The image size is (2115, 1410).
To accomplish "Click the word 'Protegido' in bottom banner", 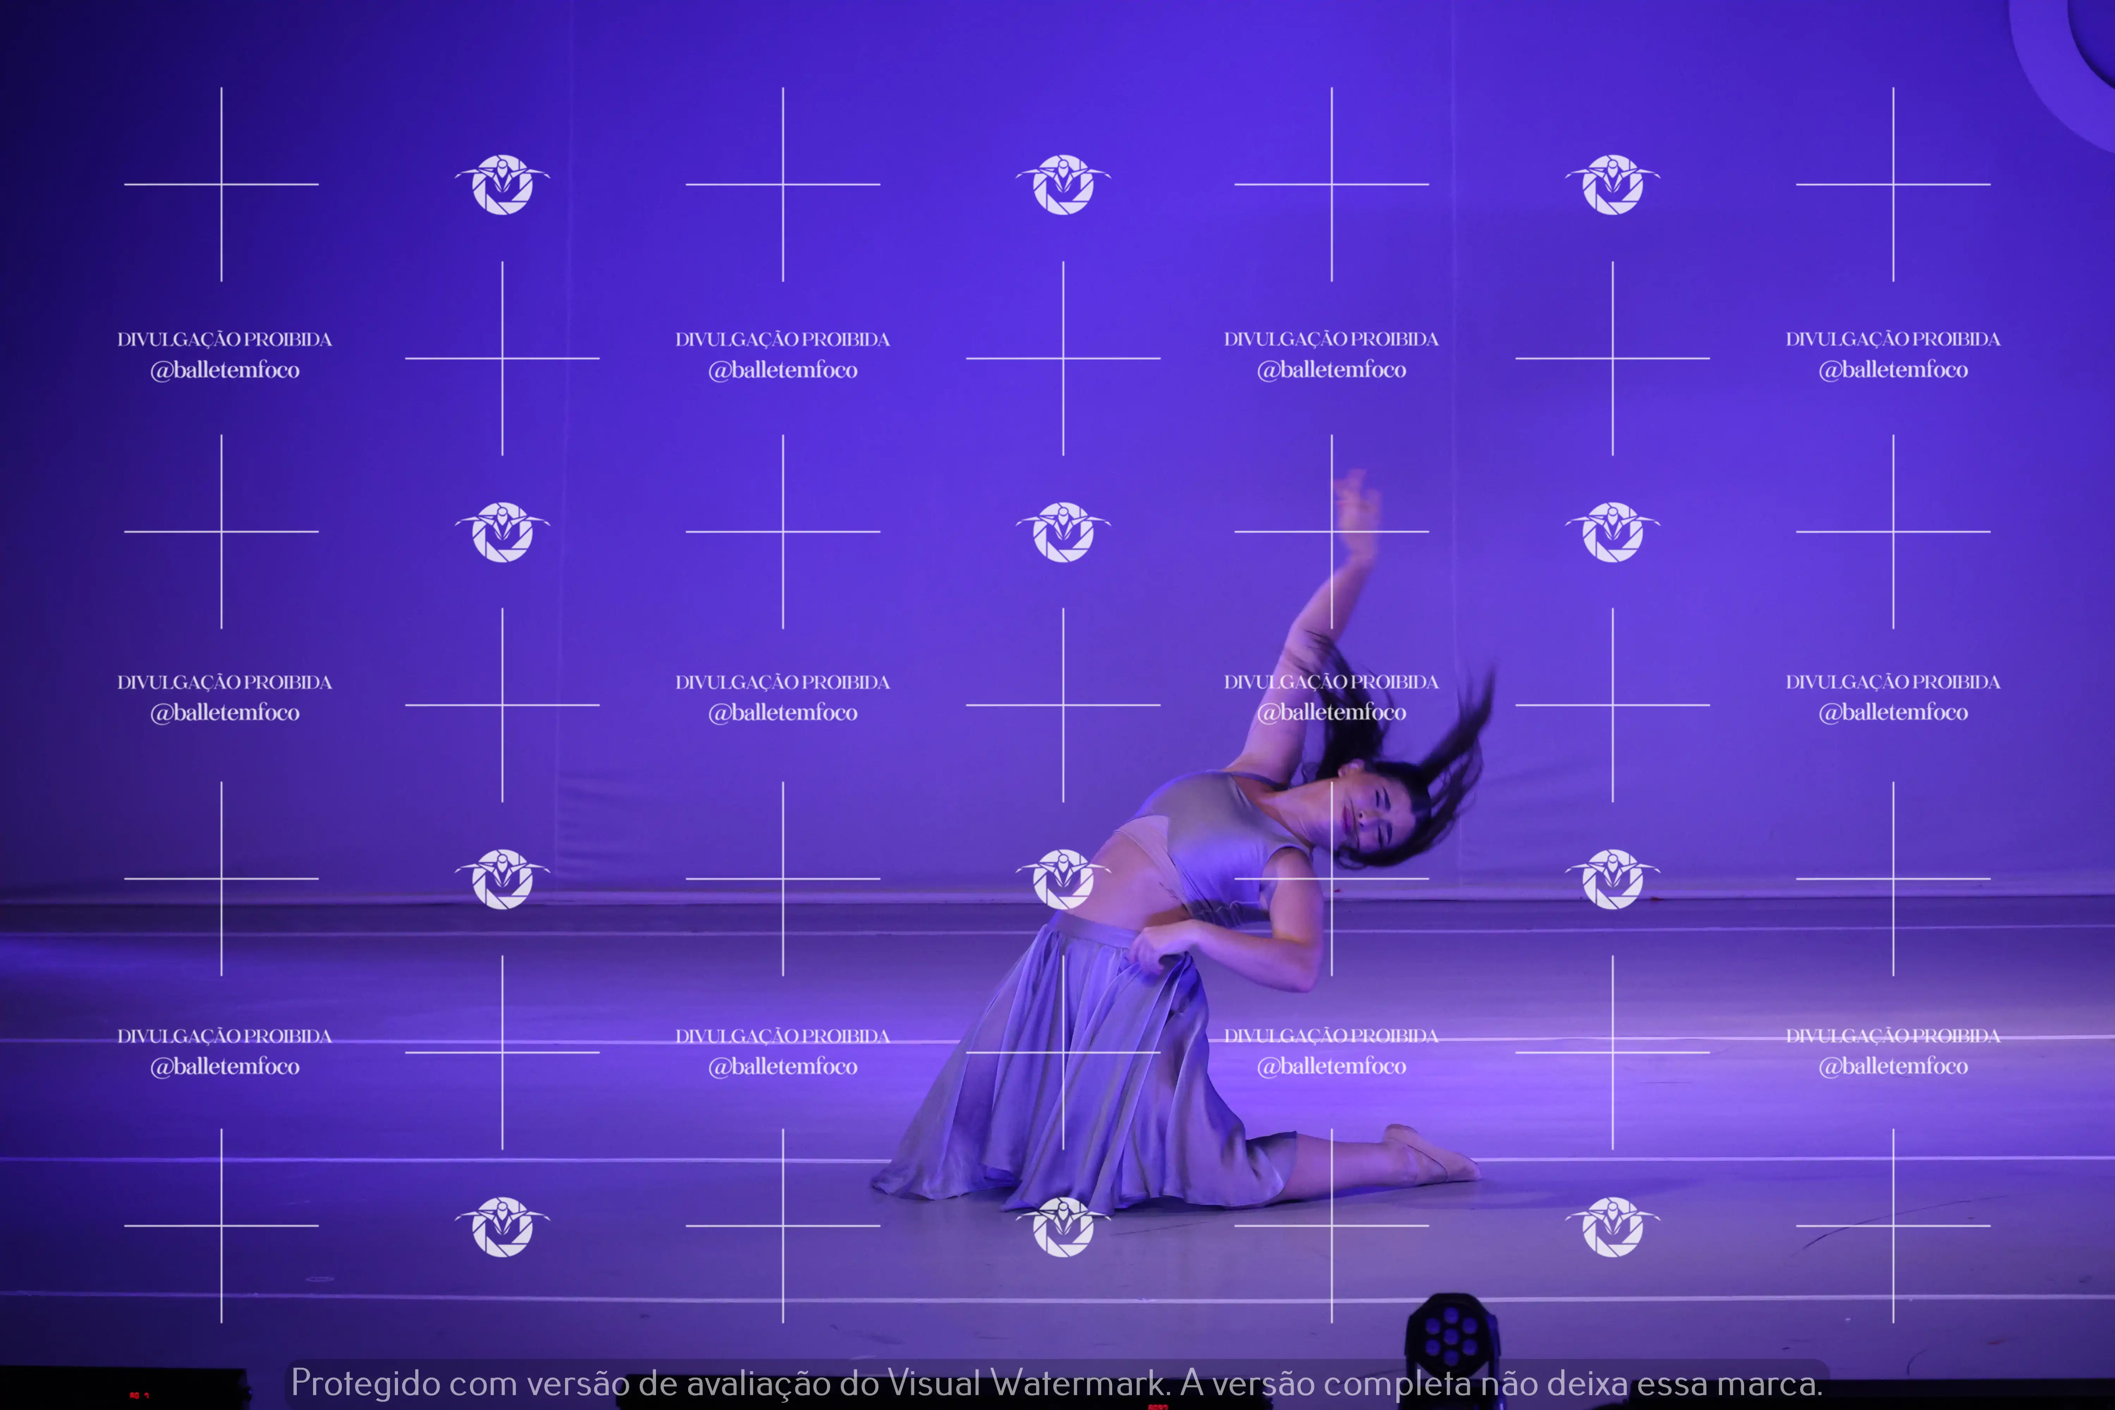I will [x=365, y=1383].
